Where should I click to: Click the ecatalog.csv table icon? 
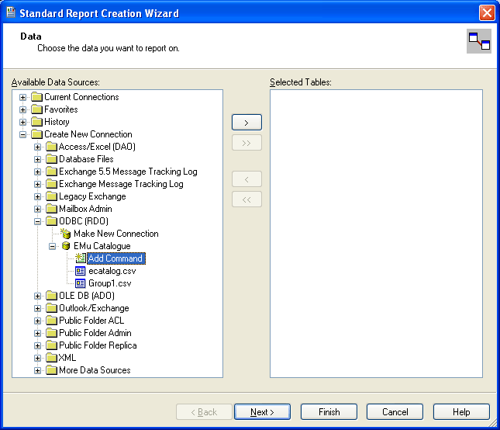81,271
